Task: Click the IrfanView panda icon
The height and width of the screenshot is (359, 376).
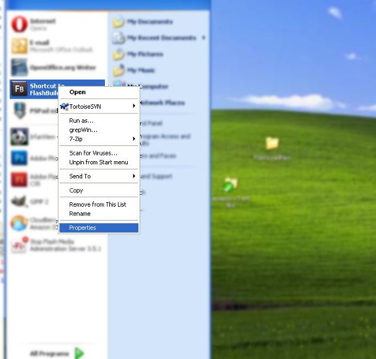Action: pos(20,137)
